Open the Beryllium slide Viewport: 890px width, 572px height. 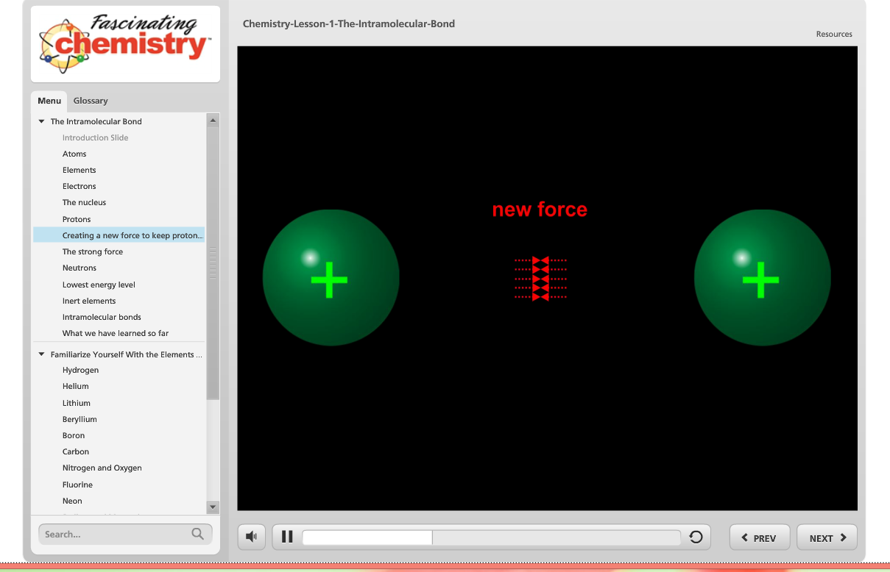point(80,419)
